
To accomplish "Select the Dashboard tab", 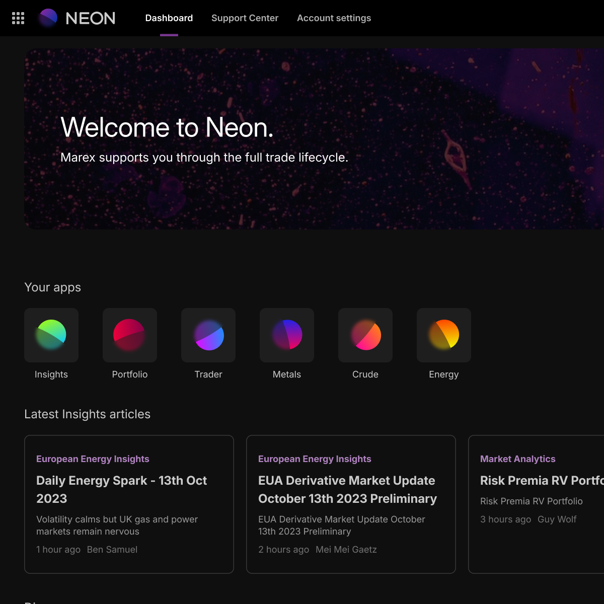I will [x=169, y=18].
